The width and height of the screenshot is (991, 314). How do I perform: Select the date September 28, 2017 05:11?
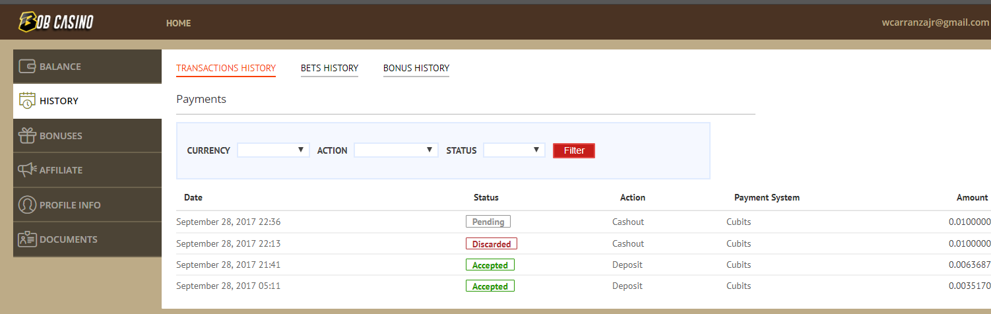(x=228, y=286)
